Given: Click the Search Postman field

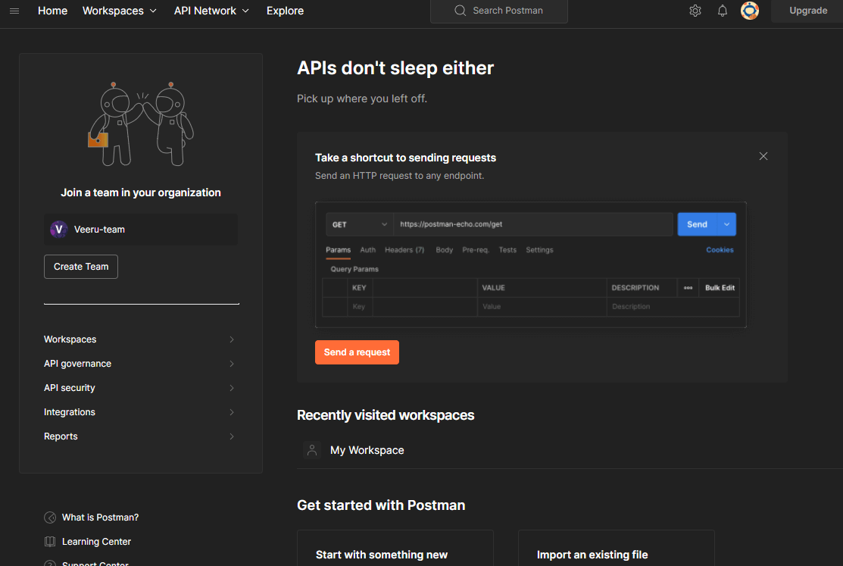Looking at the screenshot, I should click(499, 11).
